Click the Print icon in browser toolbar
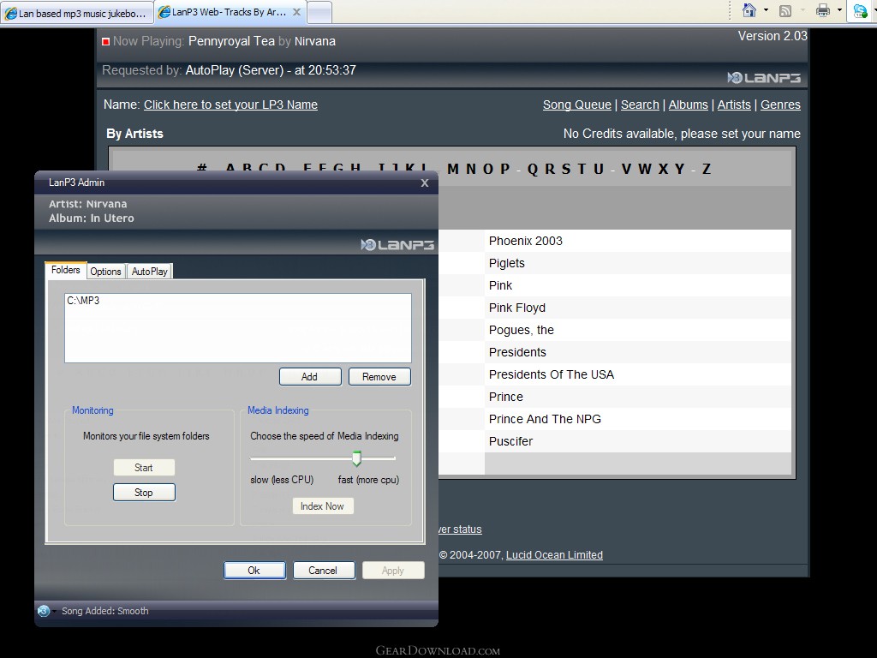 823,10
